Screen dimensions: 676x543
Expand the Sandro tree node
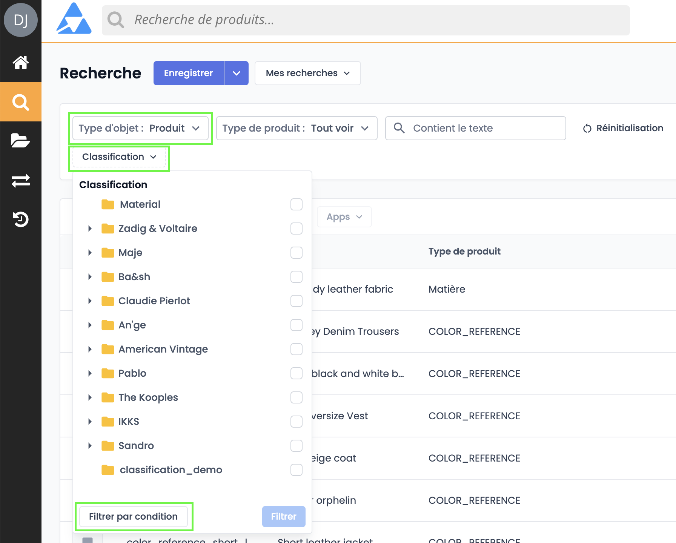coord(90,446)
